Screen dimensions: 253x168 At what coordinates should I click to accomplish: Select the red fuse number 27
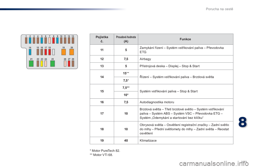(x=69, y=64)
